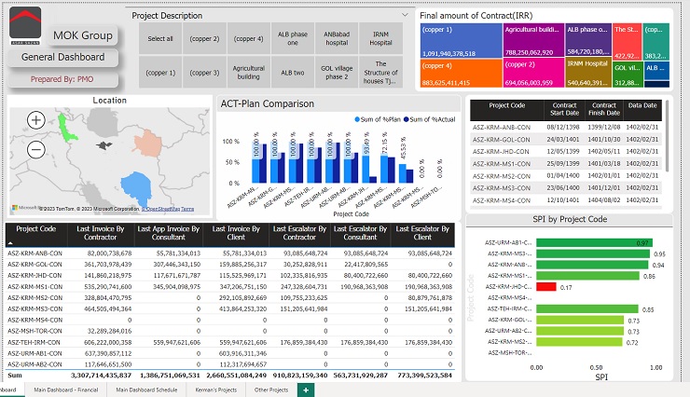The image size is (690, 397).
Task: Sort by Contract Start Date column header
Action: point(564,109)
